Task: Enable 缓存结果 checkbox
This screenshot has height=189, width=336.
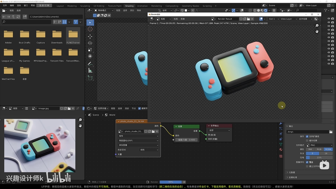Action: click(307, 141)
